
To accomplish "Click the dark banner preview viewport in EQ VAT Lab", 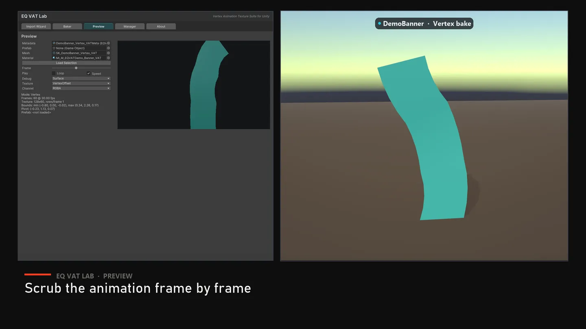I will pyautogui.click(x=194, y=85).
